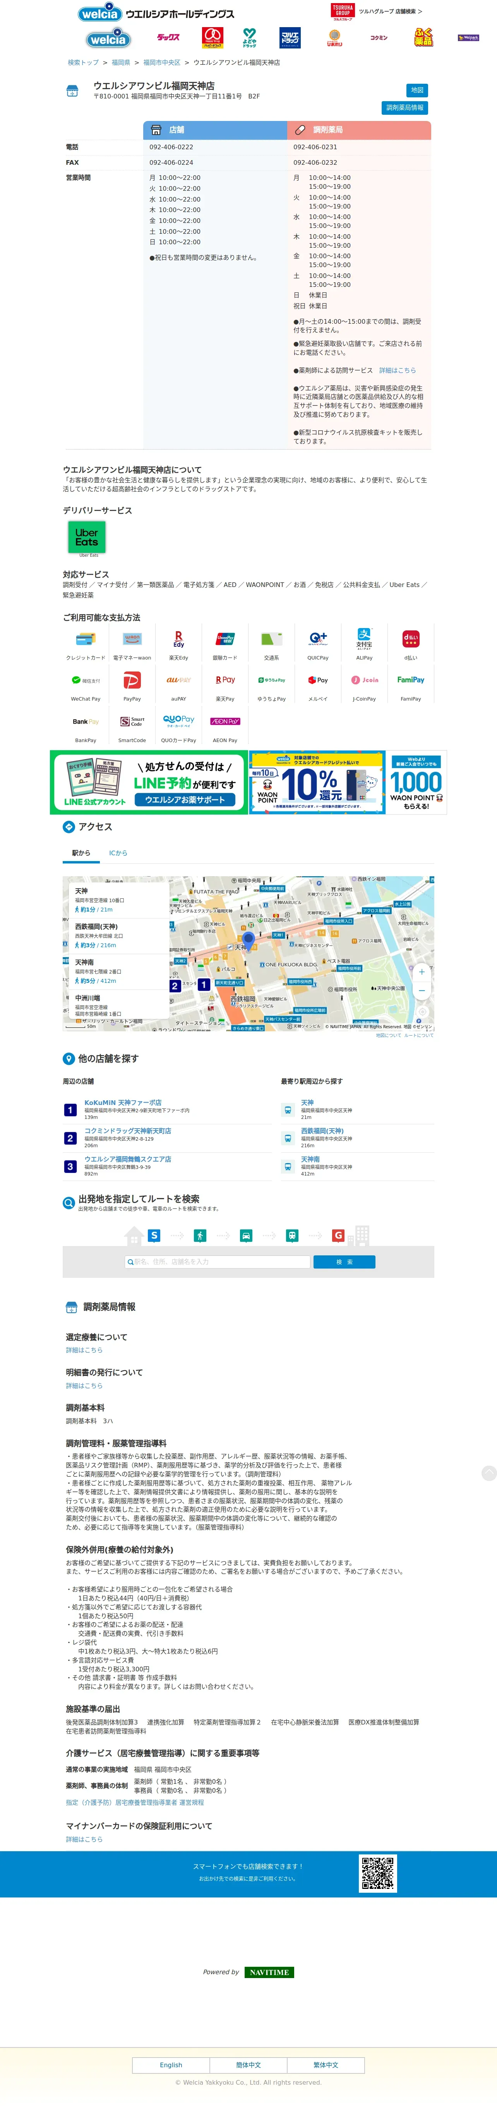Open the 福岡県 breadcrumb link
497x2106 pixels.
point(121,62)
